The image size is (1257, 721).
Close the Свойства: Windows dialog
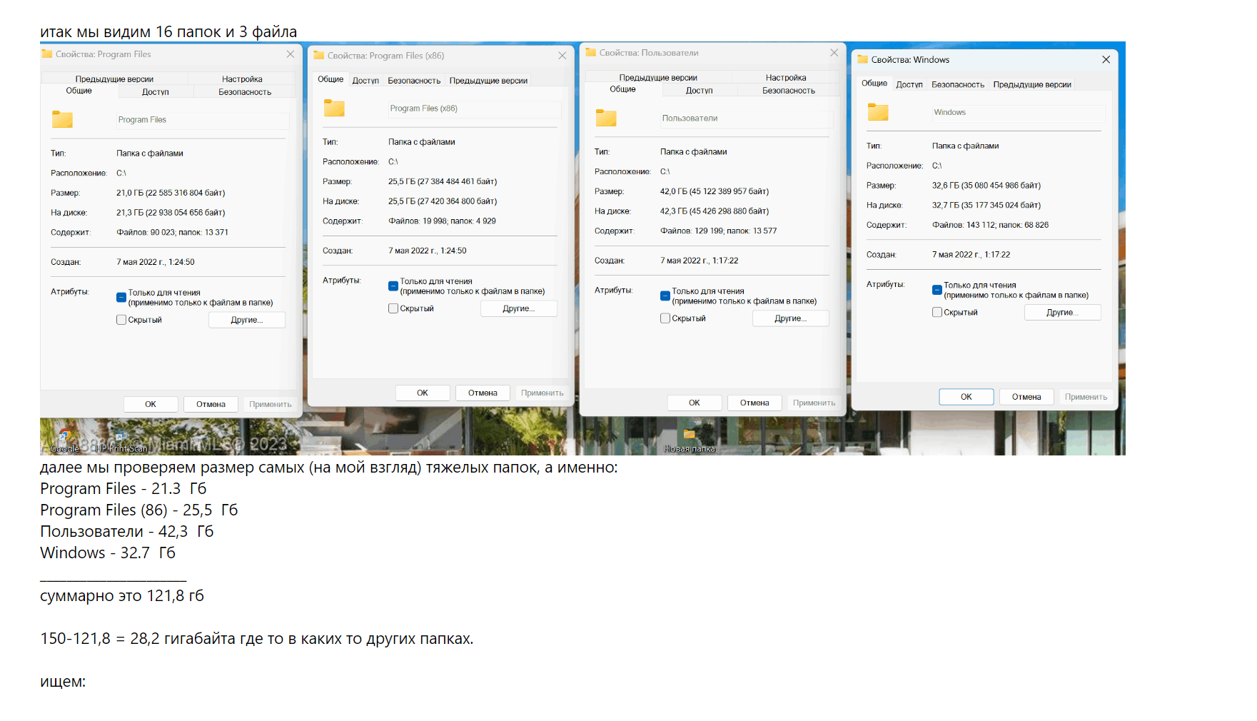tap(1106, 59)
